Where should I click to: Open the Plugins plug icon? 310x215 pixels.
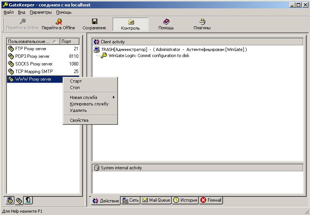pyautogui.click(x=202, y=21)
